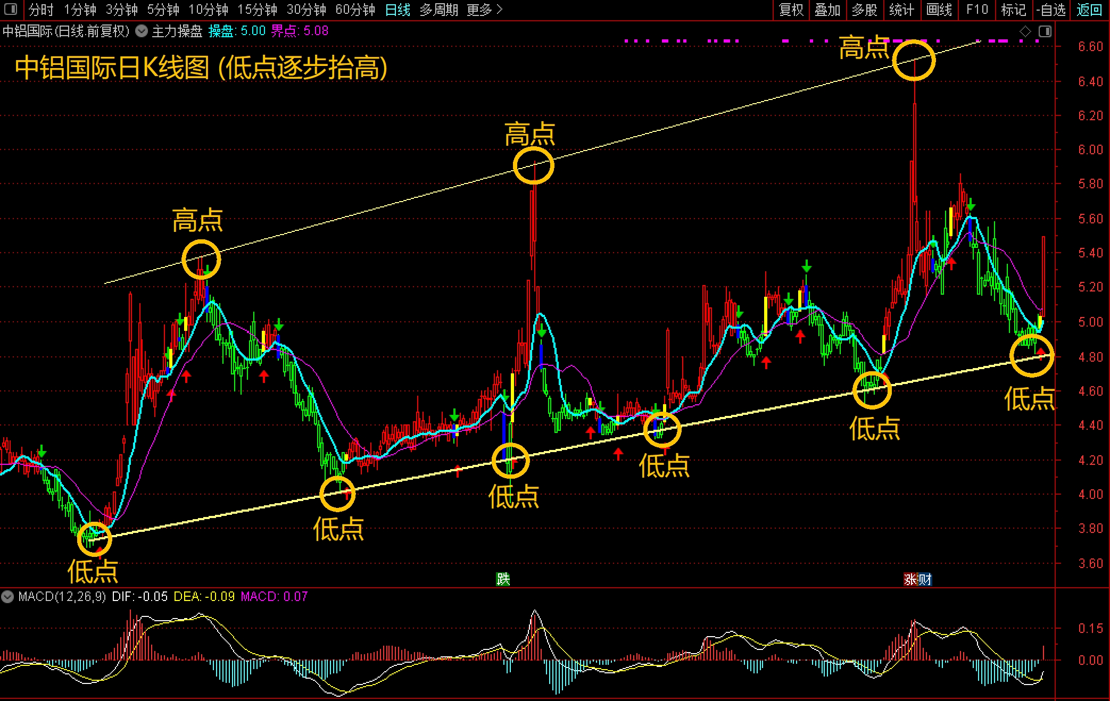Click the green 跌 marker on timeline
The width and height of the screenshot is (1110, 701).
503,579
